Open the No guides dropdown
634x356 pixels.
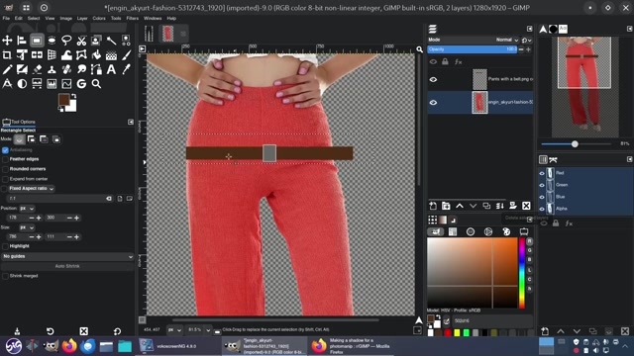coord(67,256)
